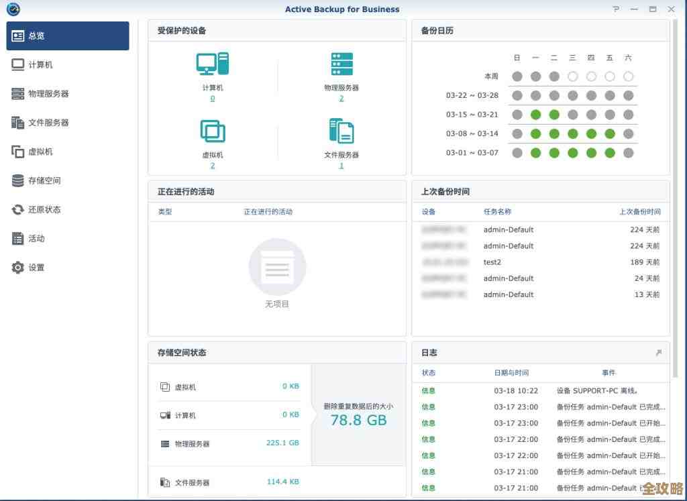Open 设置 settings in the sidebar
This screenshot has width=687, height=501.
pos(36,268)
